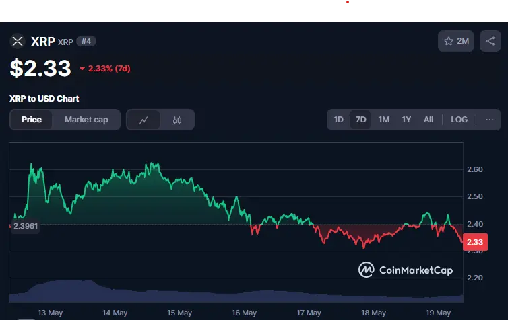Switch to the candlestick chart icon

tap(177, 120)
